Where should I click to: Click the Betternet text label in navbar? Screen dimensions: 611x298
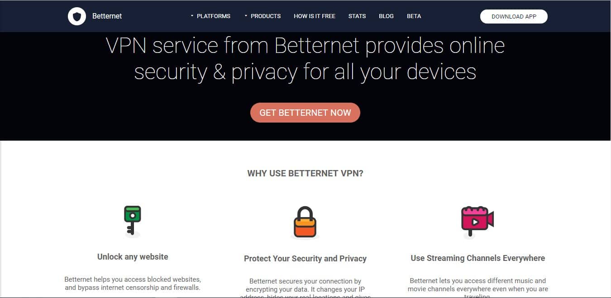(x=107, y=16)
